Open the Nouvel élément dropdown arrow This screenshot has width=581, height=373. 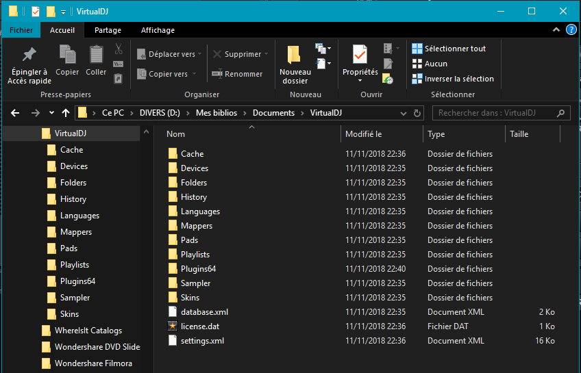(329, 48)
